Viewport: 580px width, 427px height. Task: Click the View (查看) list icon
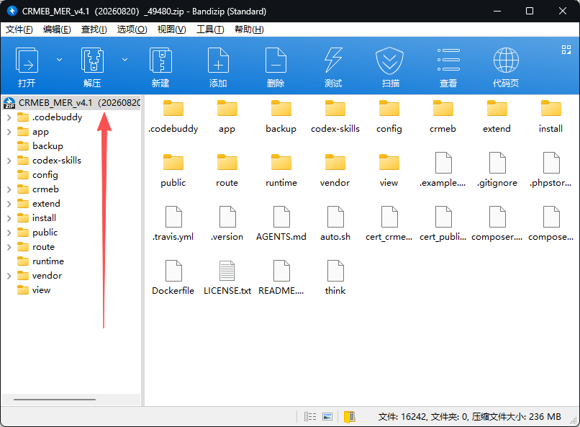pos(448,60)
